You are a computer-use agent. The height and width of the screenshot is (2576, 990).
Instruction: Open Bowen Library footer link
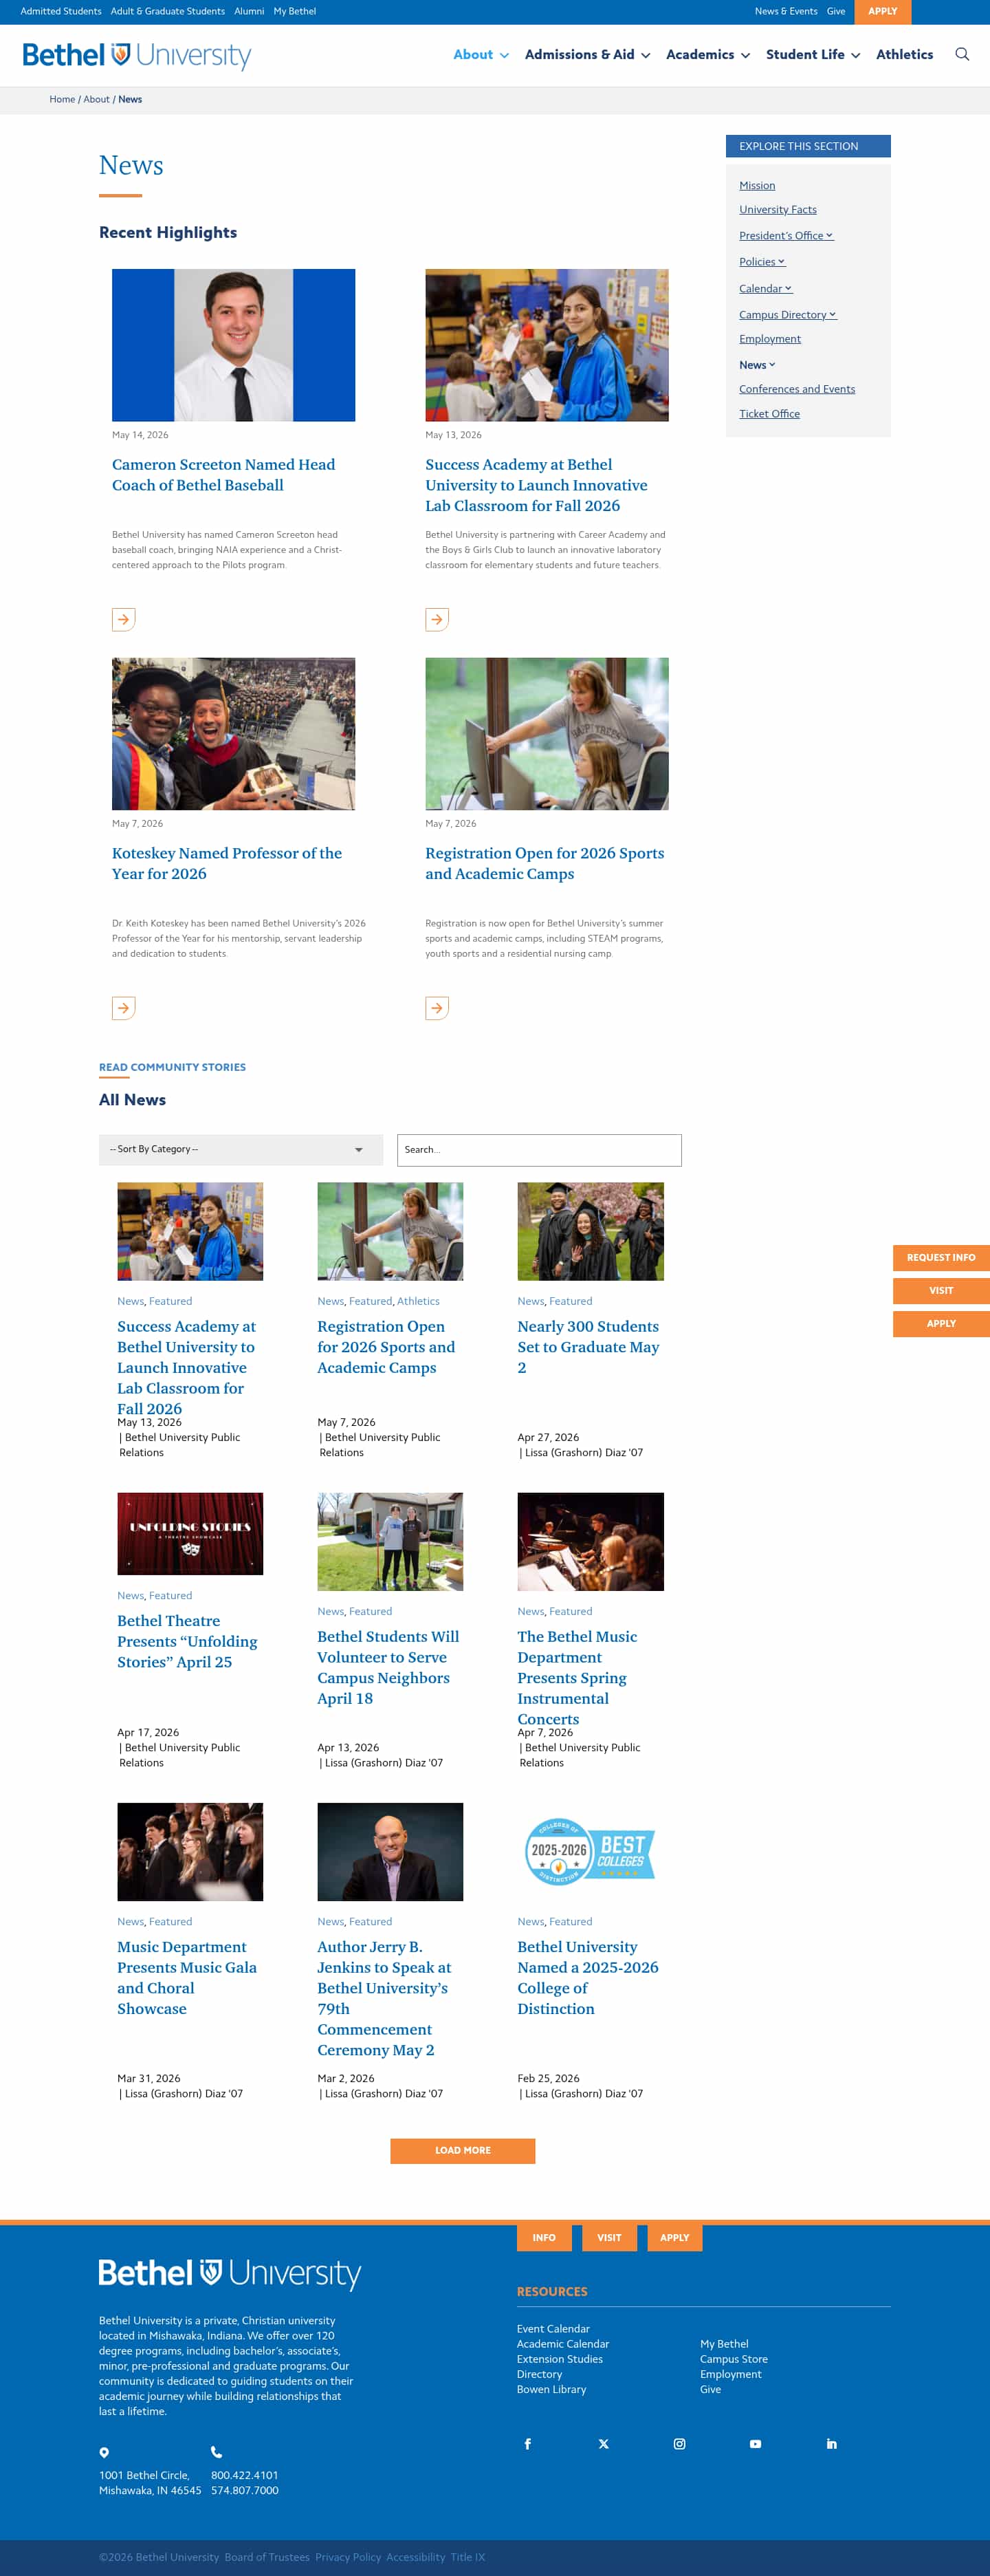[551, 2389]
